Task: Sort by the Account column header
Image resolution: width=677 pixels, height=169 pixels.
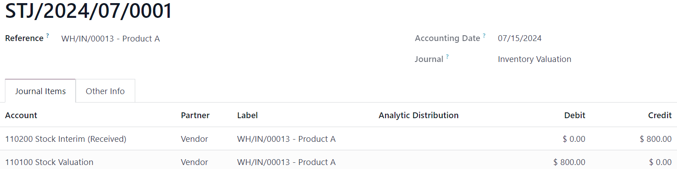Action: click(21, 115)
